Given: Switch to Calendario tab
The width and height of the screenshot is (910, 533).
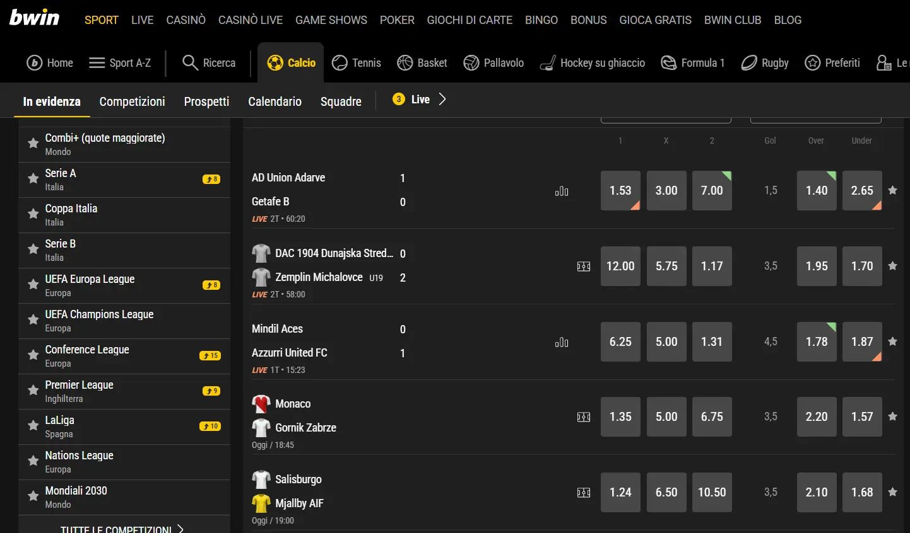Looking at the screenshot, I should pyautogui.click(x=275, y=101).
